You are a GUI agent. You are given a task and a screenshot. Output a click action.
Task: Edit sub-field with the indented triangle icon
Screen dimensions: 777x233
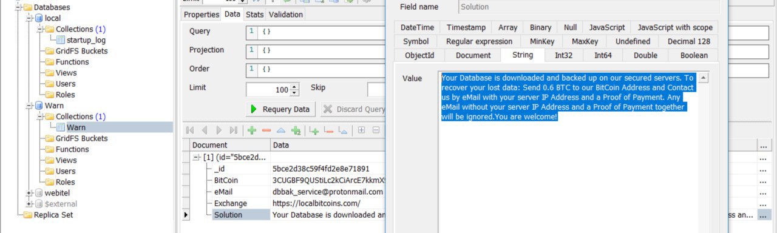click(343, 130)
